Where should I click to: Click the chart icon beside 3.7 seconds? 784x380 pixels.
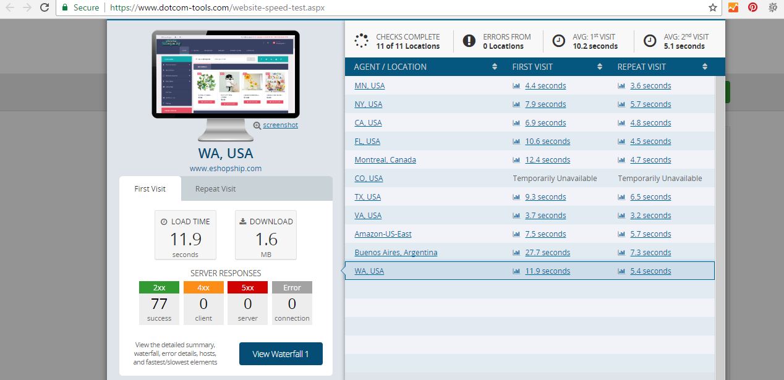tap(516, 216)
